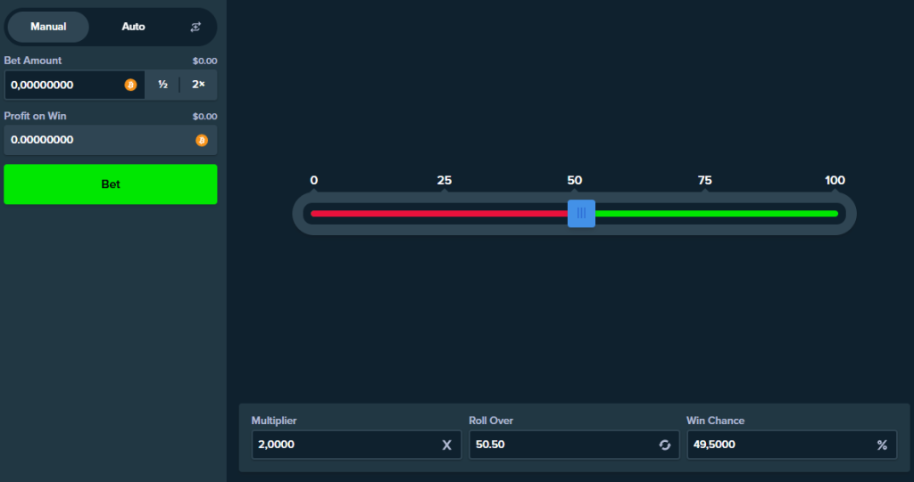Image resolution: width=914 pixels, height=482 pixels.
Task: Switch to the Auto tab
Action: [133, 27]
